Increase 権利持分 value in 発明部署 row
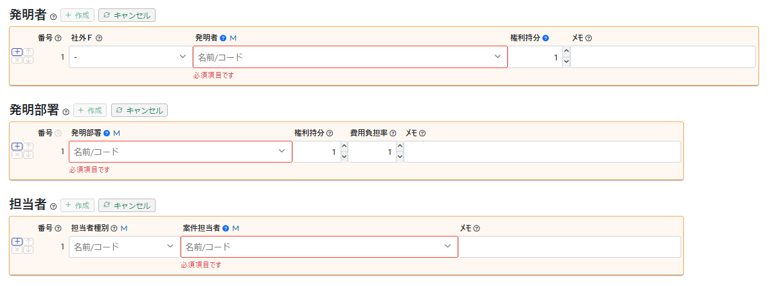 point(344,147)
